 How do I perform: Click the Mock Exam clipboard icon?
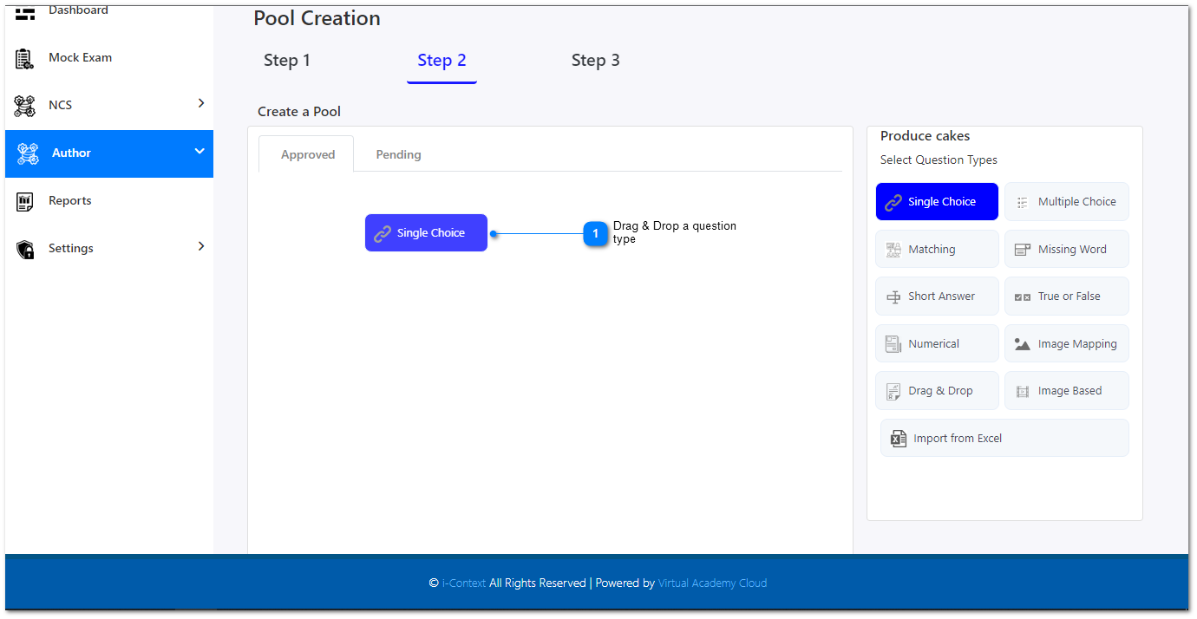click(24, 58)
